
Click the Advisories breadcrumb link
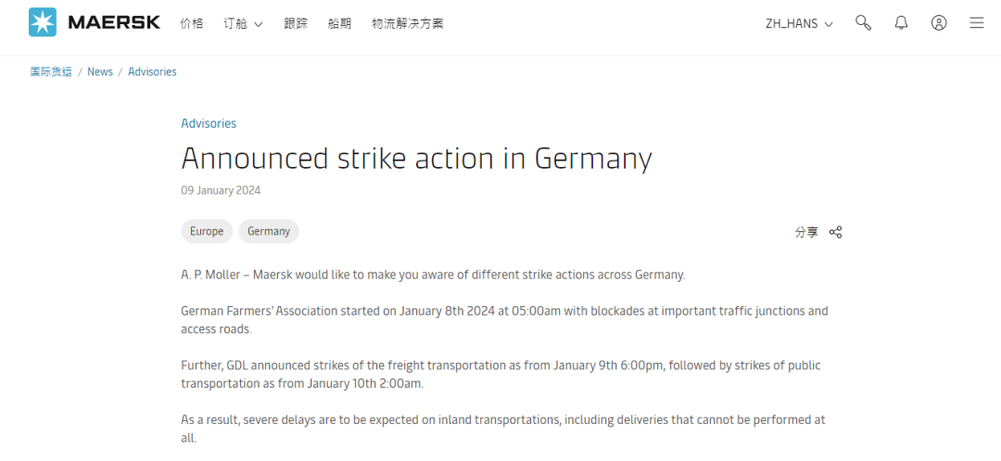152,71
